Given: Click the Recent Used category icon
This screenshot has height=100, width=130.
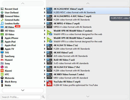Looking at the screenshot, I should [x=2, y=9].
